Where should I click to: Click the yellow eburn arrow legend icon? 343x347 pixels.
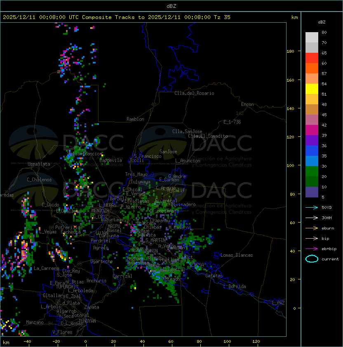point(312,228)
